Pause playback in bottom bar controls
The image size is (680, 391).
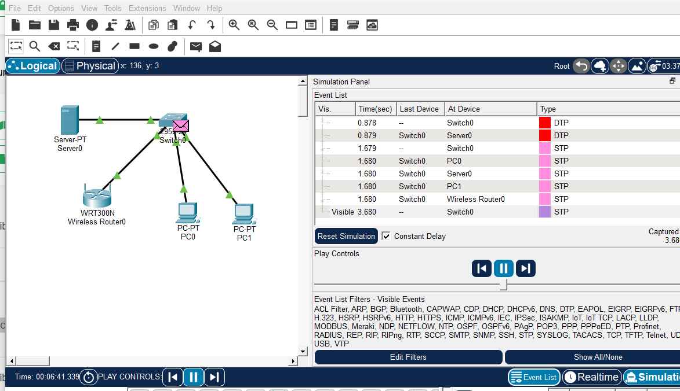[x=194, y=377]
